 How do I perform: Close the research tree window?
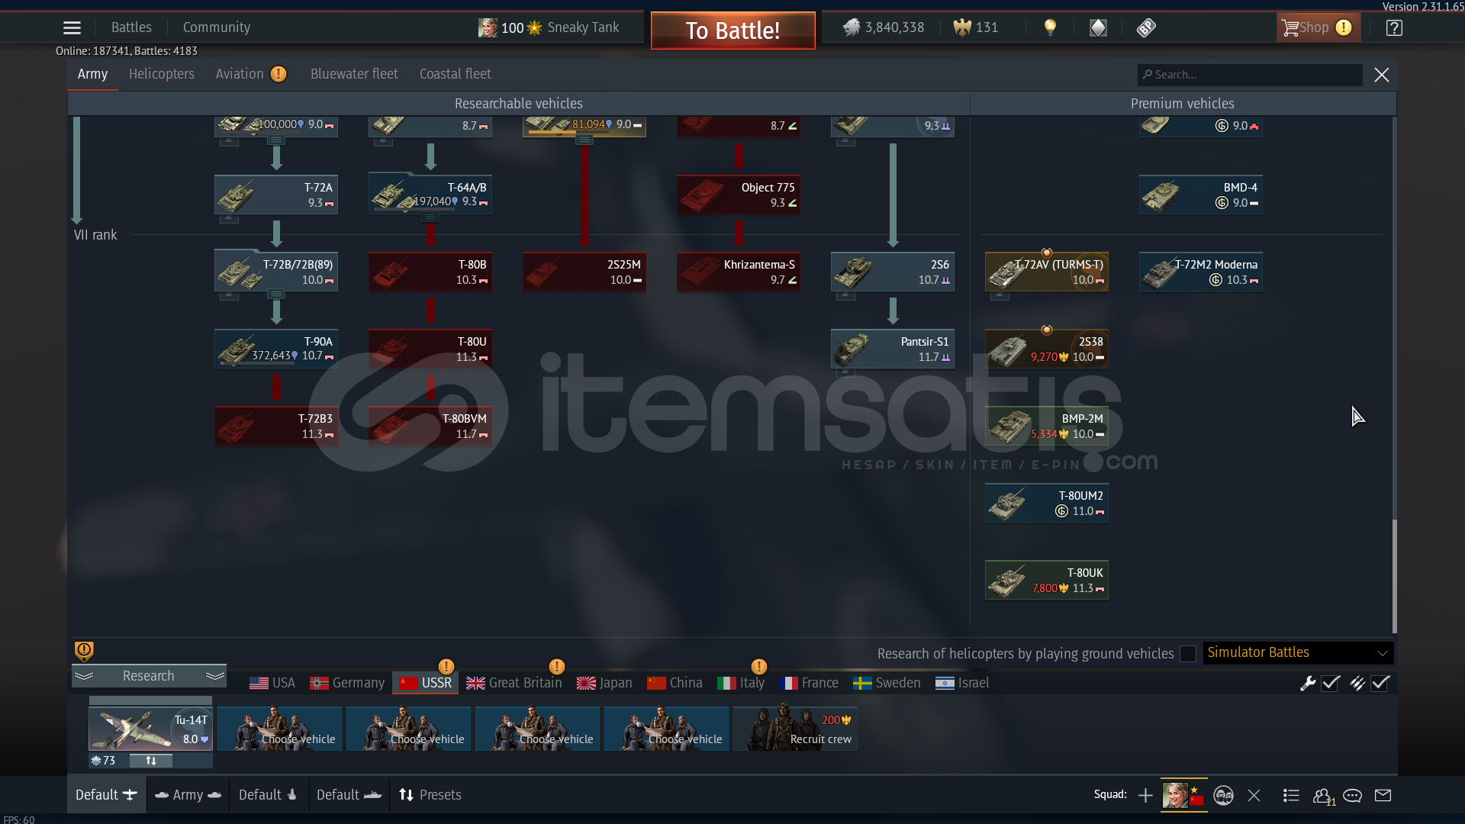pyautogui.click(x=1382, y=75)
